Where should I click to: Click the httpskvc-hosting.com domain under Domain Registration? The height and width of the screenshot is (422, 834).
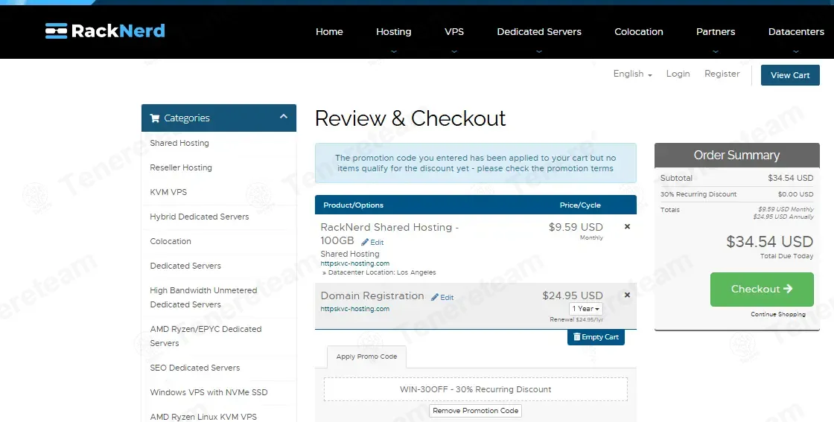(x=354, y=309)
